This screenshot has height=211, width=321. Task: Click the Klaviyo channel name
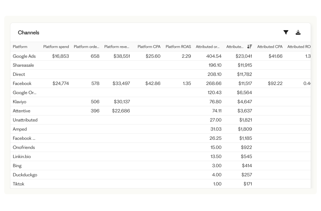(20, 102)
